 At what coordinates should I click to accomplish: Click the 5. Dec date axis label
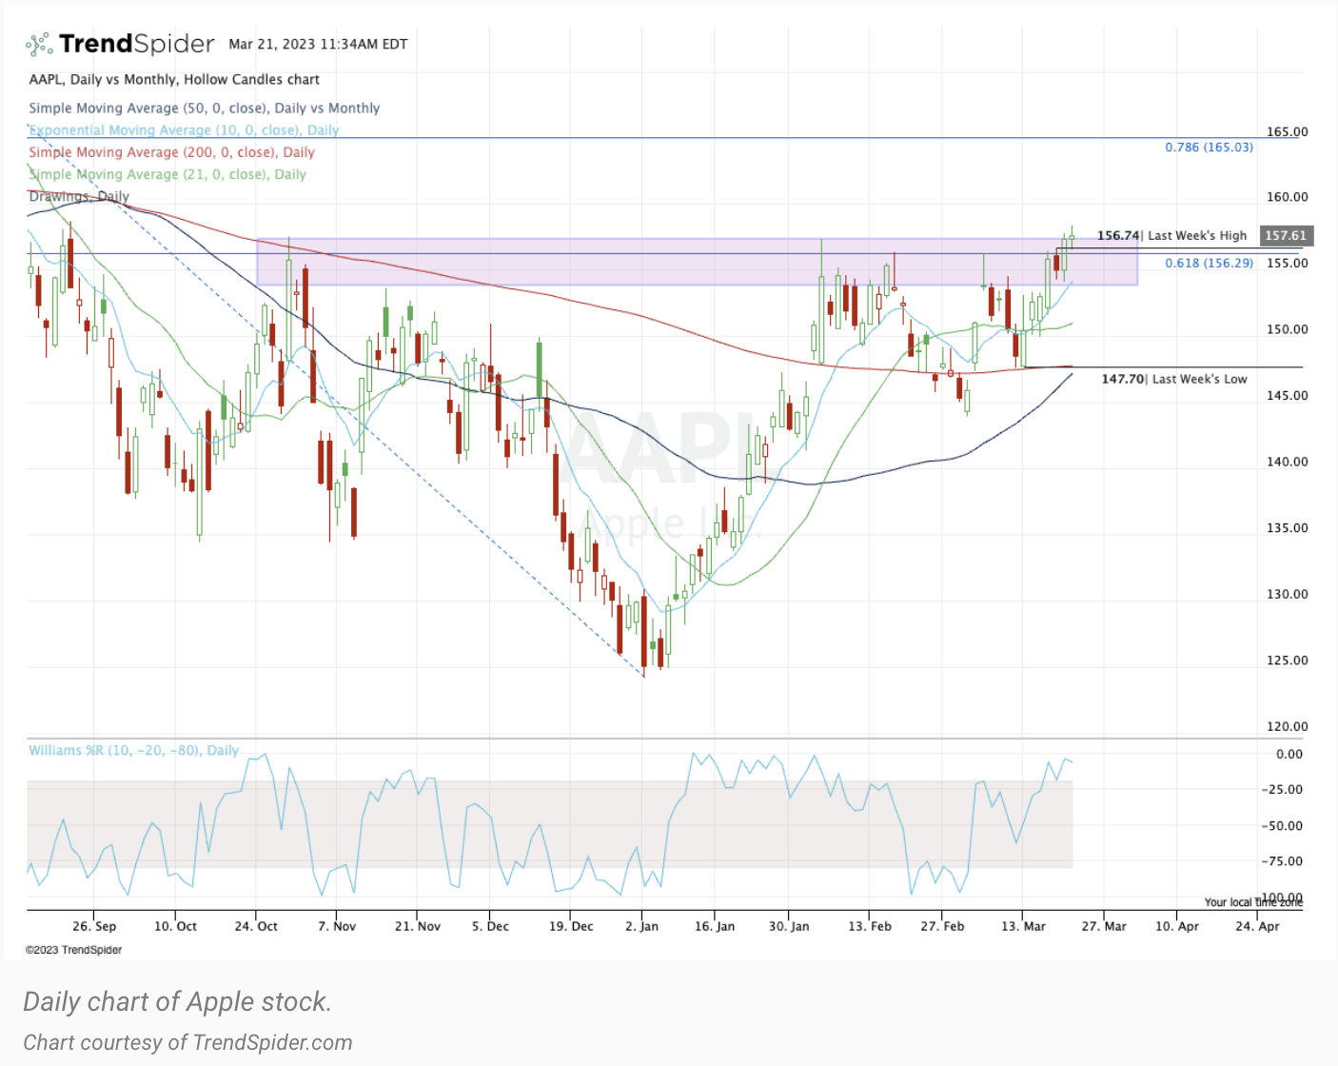pyautogui.click(x=490, y=926)
